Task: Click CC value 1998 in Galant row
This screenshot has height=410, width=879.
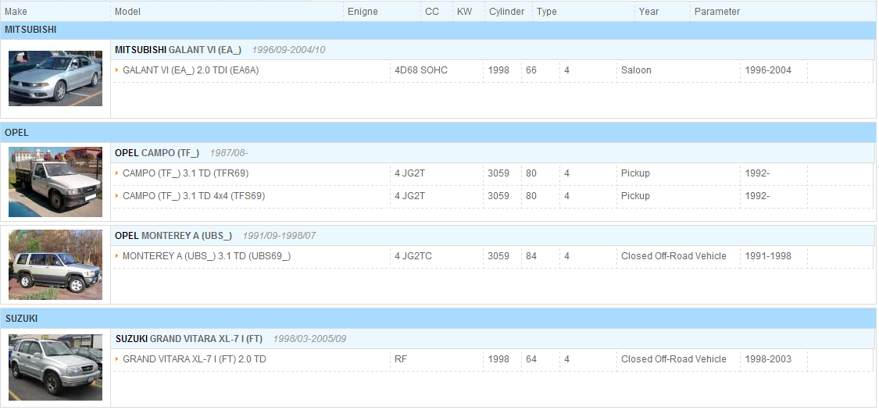Action: coord(498,70)
